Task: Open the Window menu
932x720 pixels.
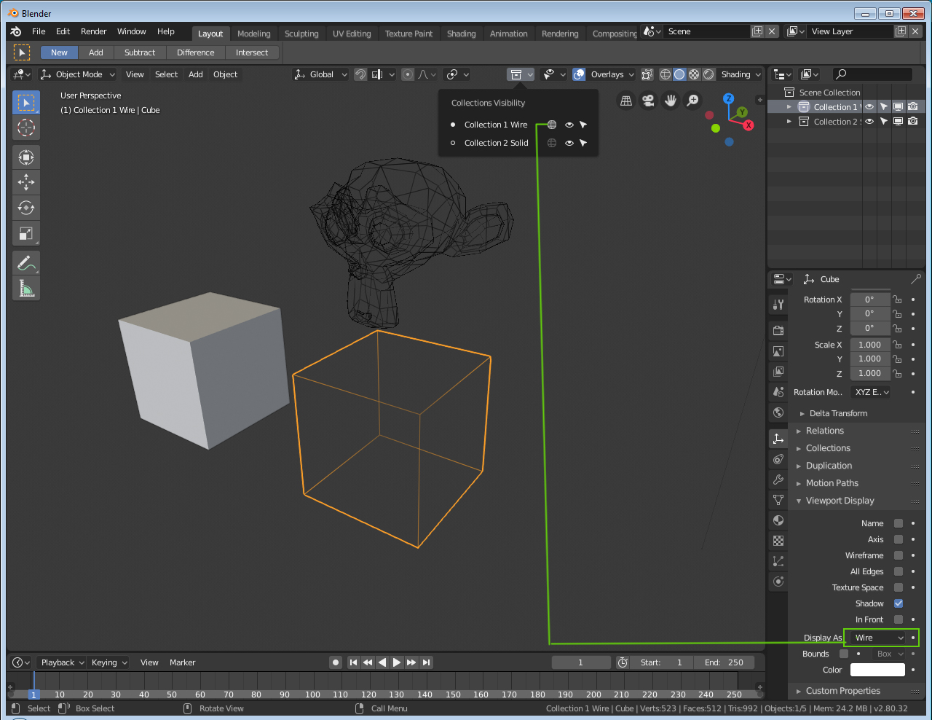Action: pos(132,31)
